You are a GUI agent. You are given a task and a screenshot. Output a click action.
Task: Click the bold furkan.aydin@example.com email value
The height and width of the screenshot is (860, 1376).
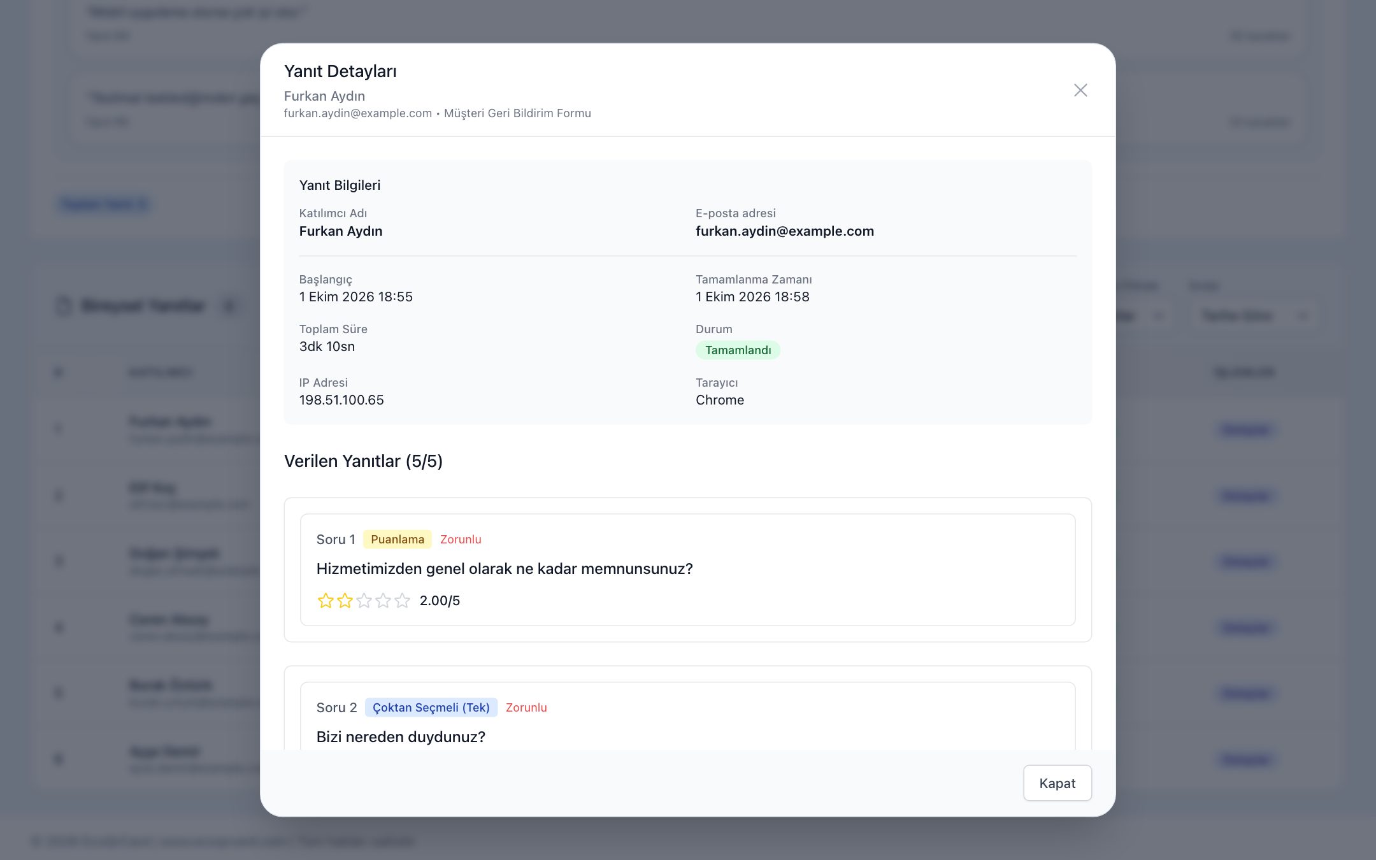tap(785, 231)
